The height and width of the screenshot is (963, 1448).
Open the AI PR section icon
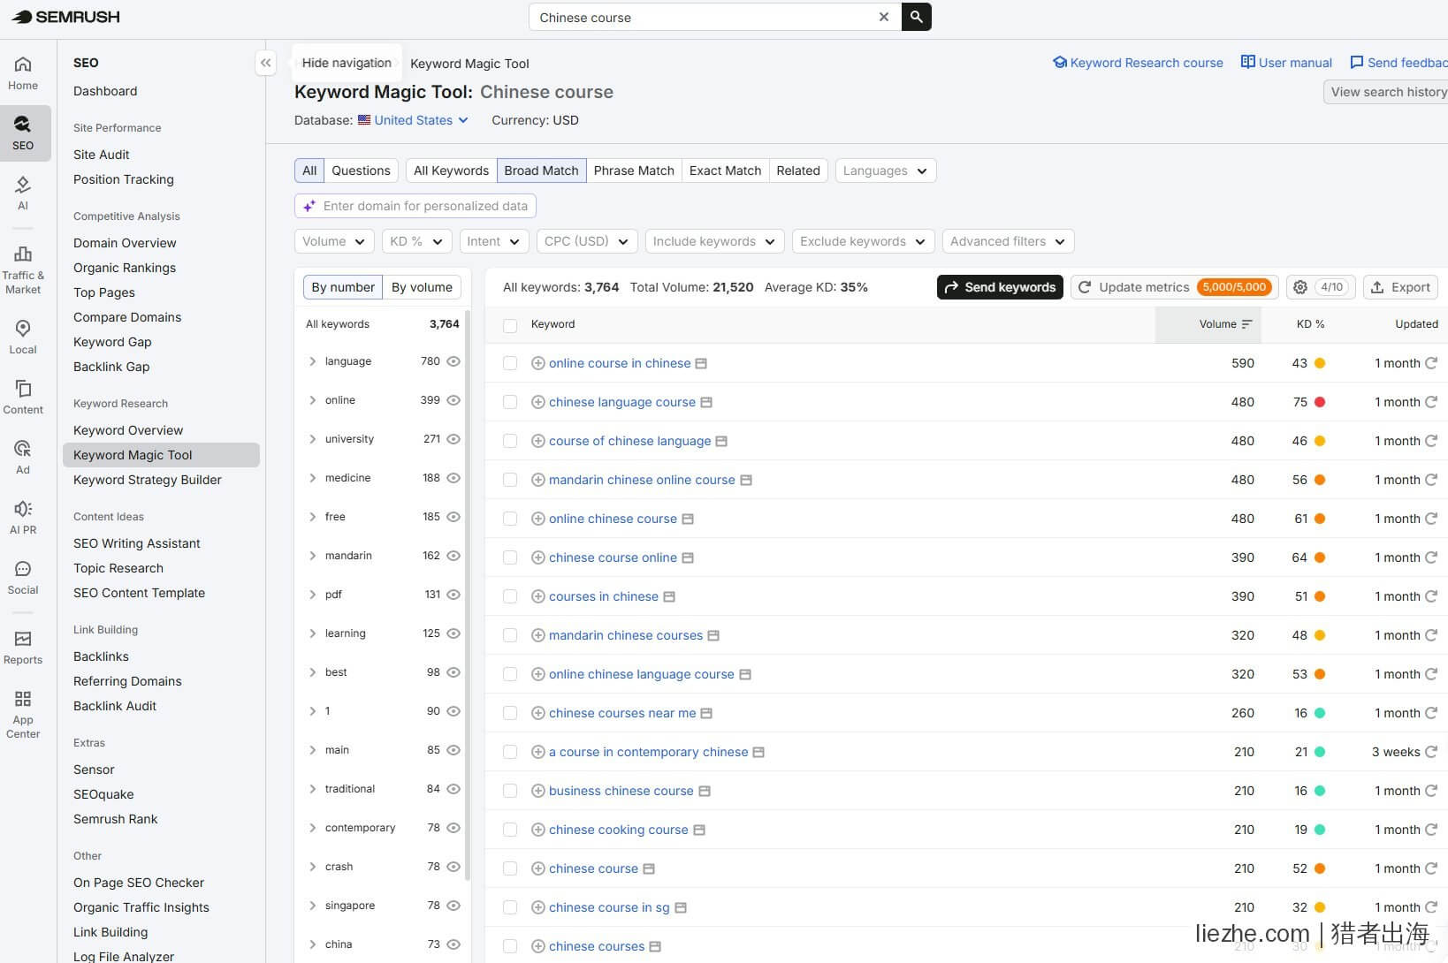(23, 518)
